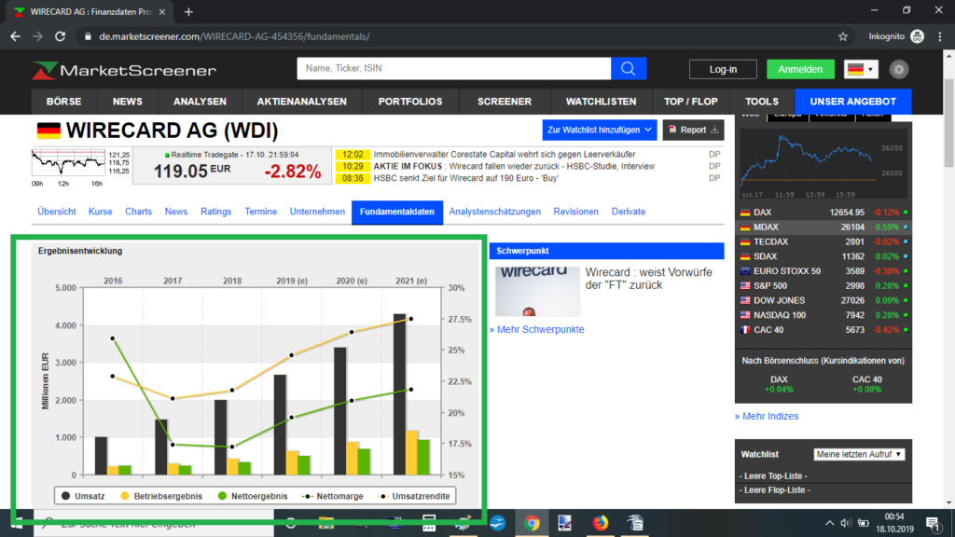This screenshot has height=537, width=955.
Task: Click the wirecard article thumbnail image
Action: 537,291
